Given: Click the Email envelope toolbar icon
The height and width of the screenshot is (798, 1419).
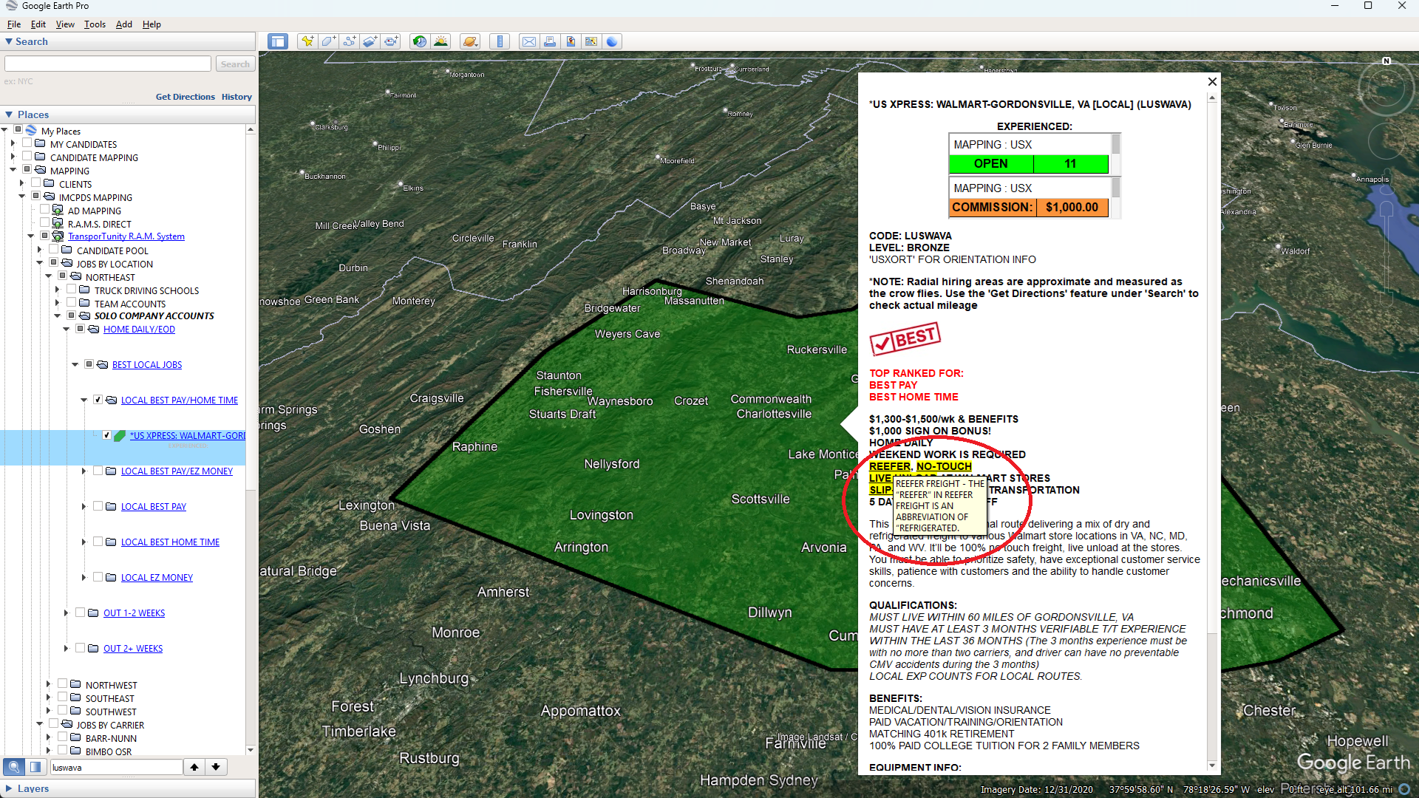Looking at the screenshot, I should 529,41.
